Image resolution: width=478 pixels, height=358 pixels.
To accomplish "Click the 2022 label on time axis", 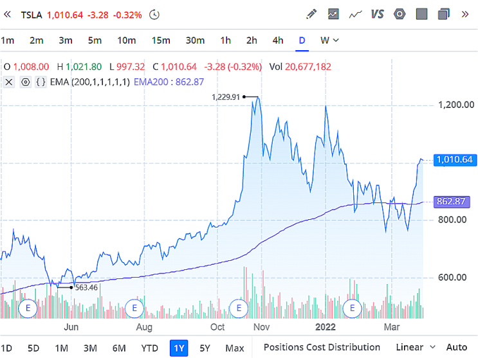I will tap(326, 327).
